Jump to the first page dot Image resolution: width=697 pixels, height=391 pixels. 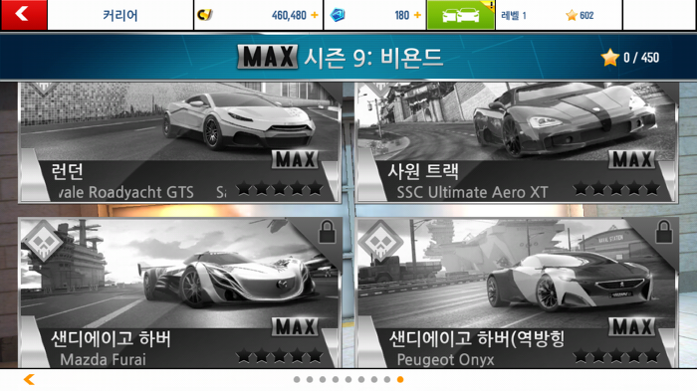click(297, 379)
